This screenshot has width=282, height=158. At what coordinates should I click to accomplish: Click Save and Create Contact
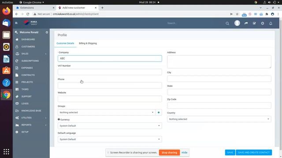click(254, 152)
